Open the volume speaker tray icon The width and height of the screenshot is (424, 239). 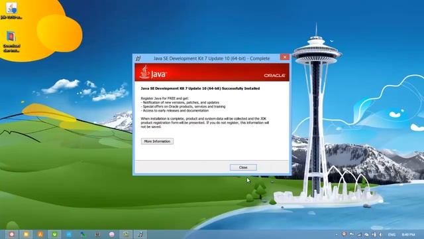pyautogui.click(x=381, y=234)
